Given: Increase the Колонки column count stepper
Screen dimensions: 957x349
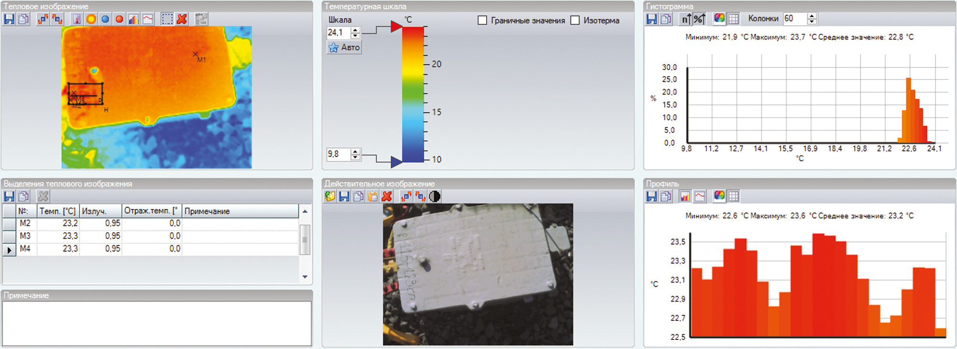Looking at the screenshot, I should (812, 16).
